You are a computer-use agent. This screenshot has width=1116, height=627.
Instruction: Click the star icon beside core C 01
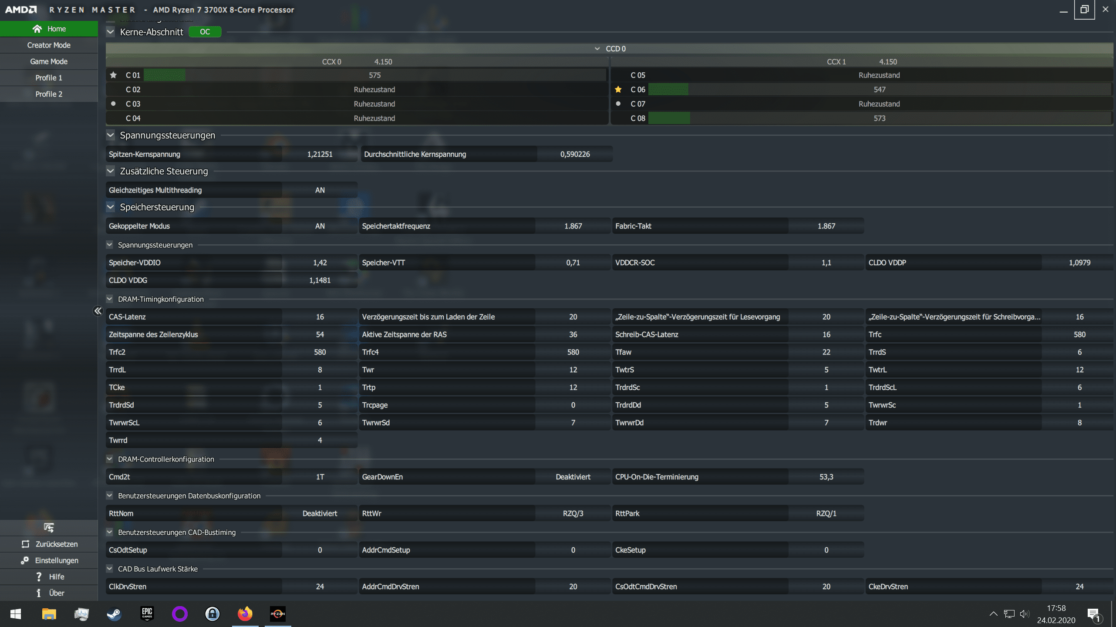click(x=113, y=75)
